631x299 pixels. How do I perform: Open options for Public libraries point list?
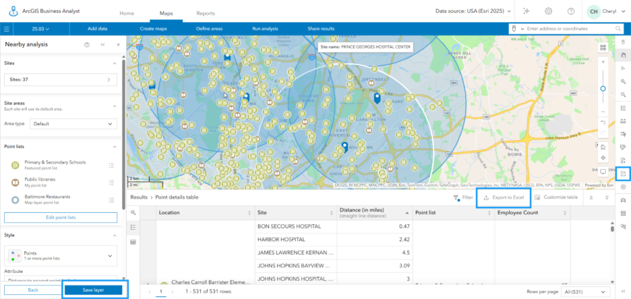pos(112,182)
